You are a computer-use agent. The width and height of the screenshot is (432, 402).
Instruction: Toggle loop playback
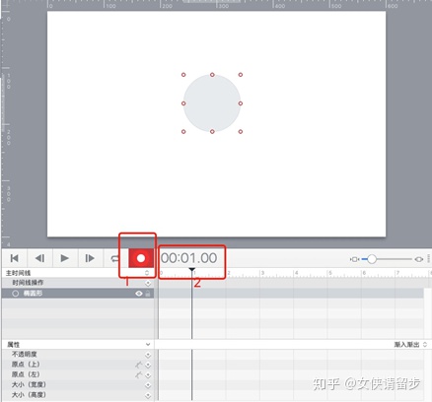[114, 259]
